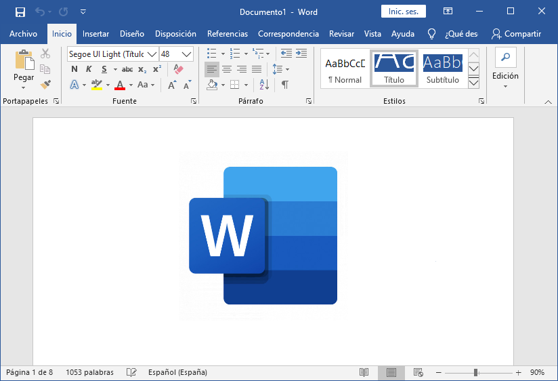558x381 pixels.
Task: Select the Normal style
Action: (x=345, y=69)
